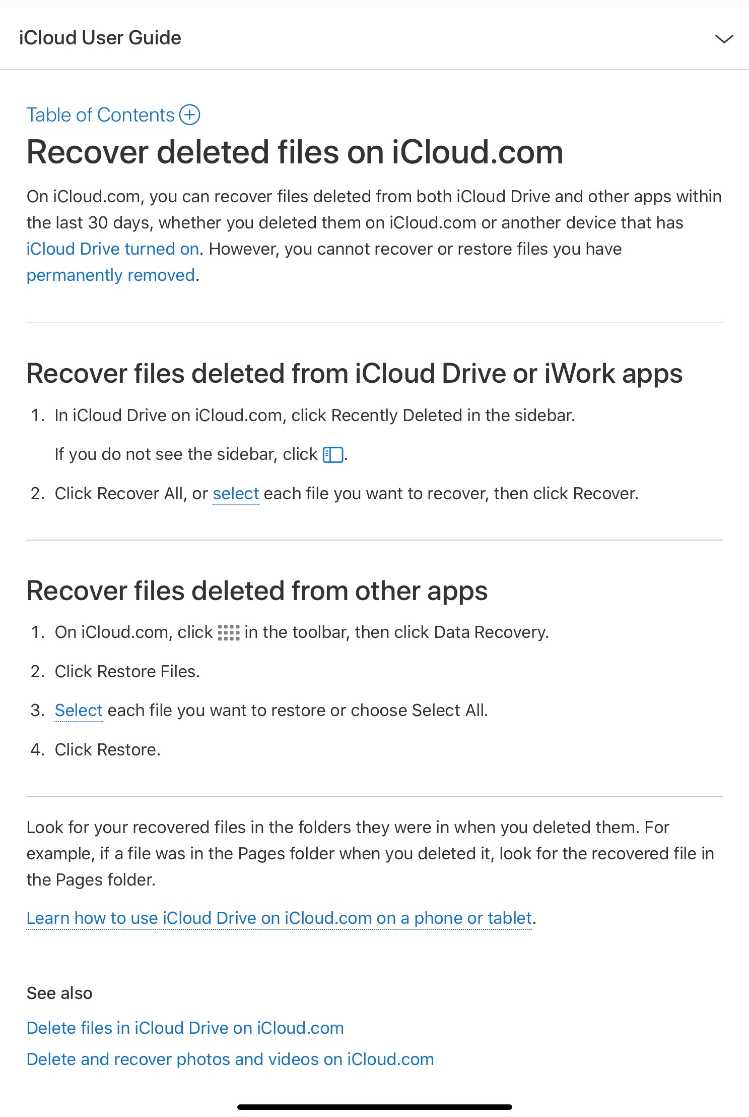Open 'Learn how to use iCloud Drive' link

[279, 918]
